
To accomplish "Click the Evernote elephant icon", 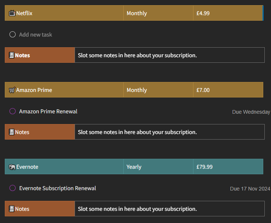I will 12,167.
